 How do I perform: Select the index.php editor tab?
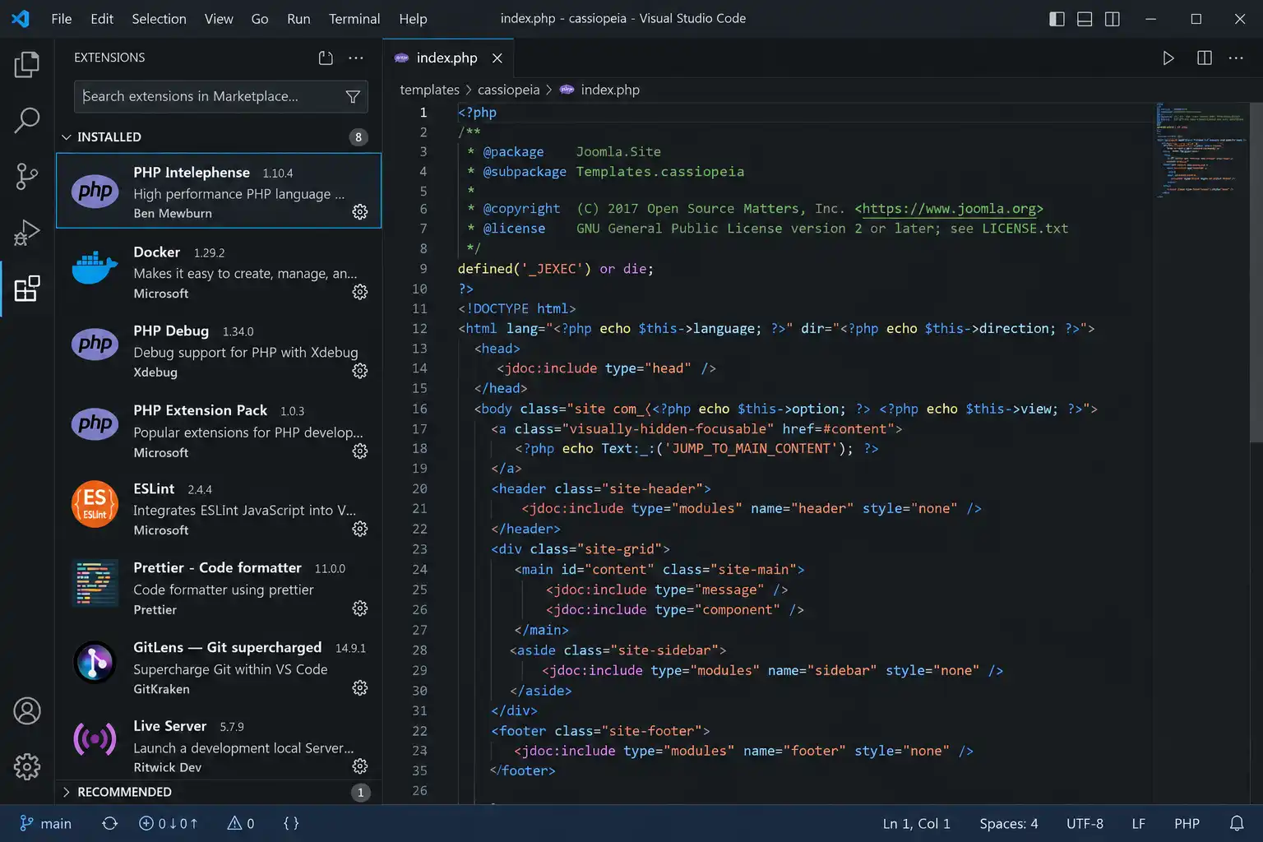448,58
